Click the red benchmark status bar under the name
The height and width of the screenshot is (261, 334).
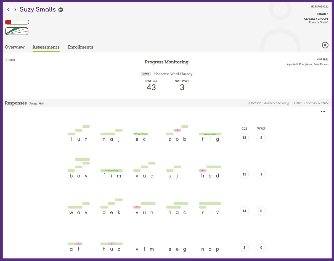[8, 22]
